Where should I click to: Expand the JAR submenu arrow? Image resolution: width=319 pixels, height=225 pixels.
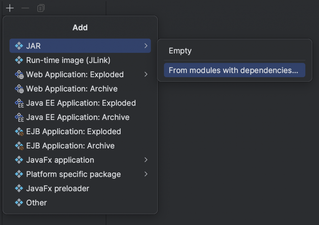coord(146,46)
